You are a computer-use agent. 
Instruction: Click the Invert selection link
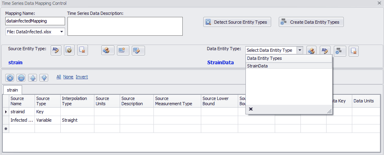coord(82,77)
